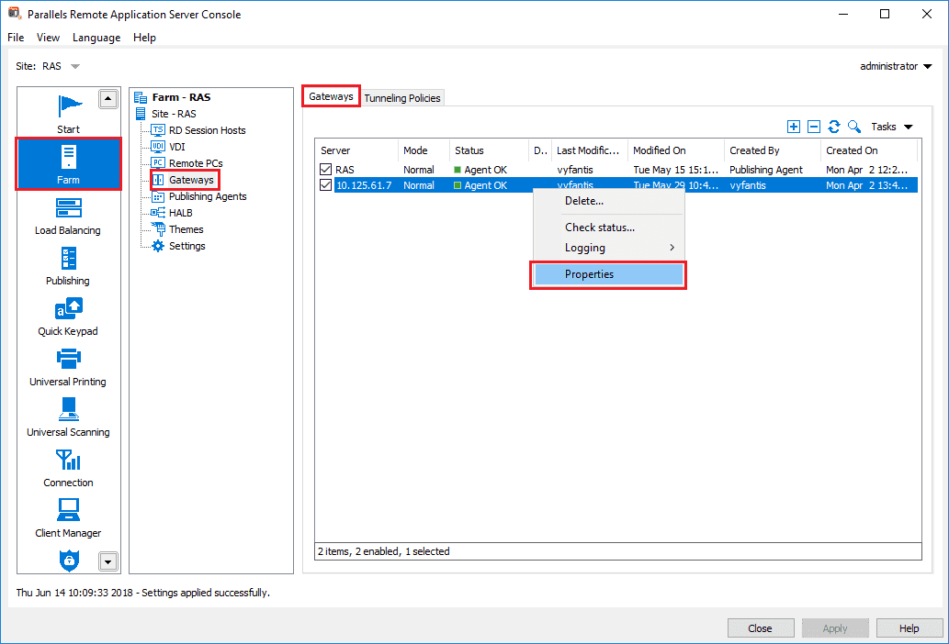This screenshot has height=644, width=949.
Task: Open the View menu
Action: (x=48, y=38)
